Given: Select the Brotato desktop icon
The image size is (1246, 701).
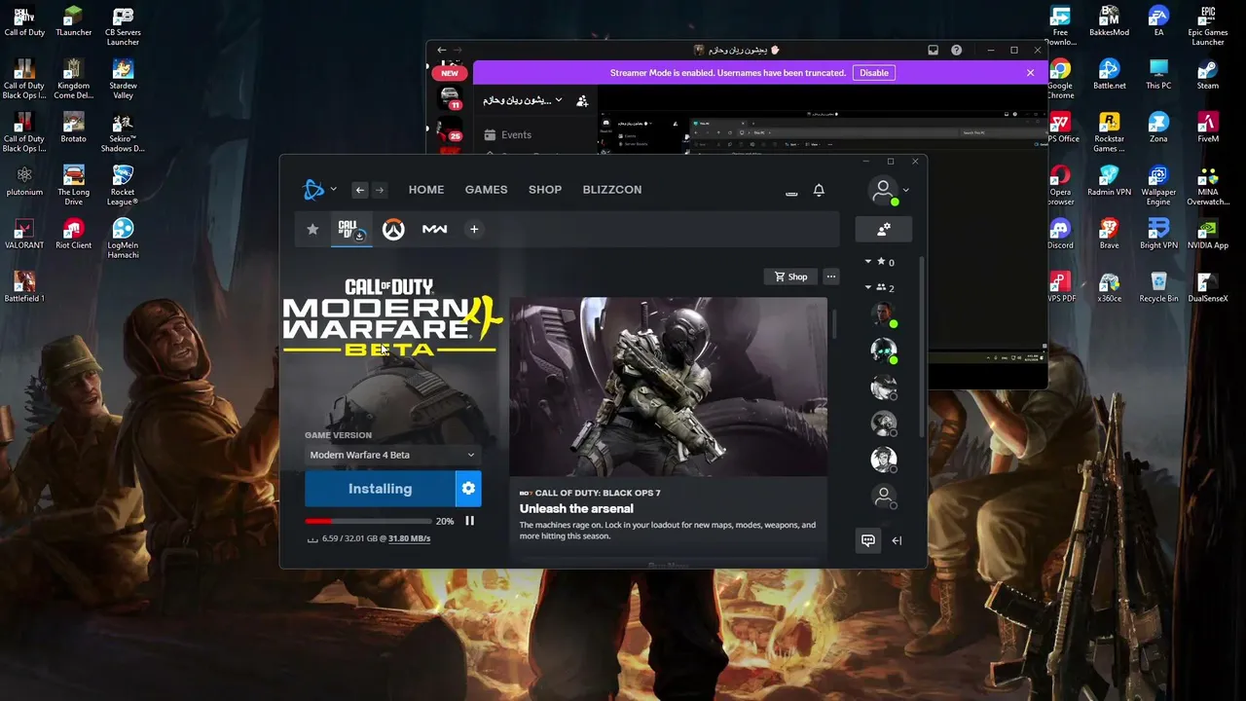Looking at the screenshot, I should (x=73, y=128).
